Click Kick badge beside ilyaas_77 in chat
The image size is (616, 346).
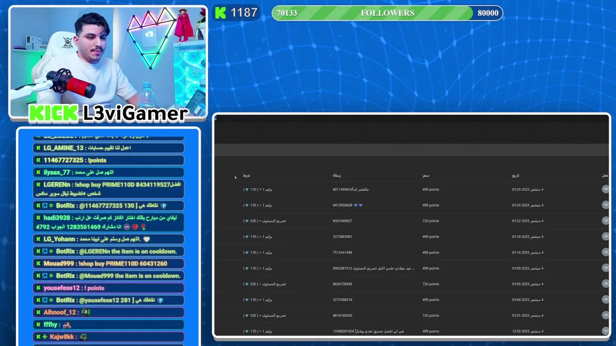coord(38,172)
